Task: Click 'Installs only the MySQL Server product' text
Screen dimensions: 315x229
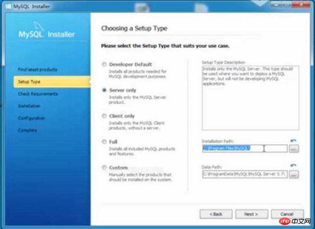Action: click(137, 100)
